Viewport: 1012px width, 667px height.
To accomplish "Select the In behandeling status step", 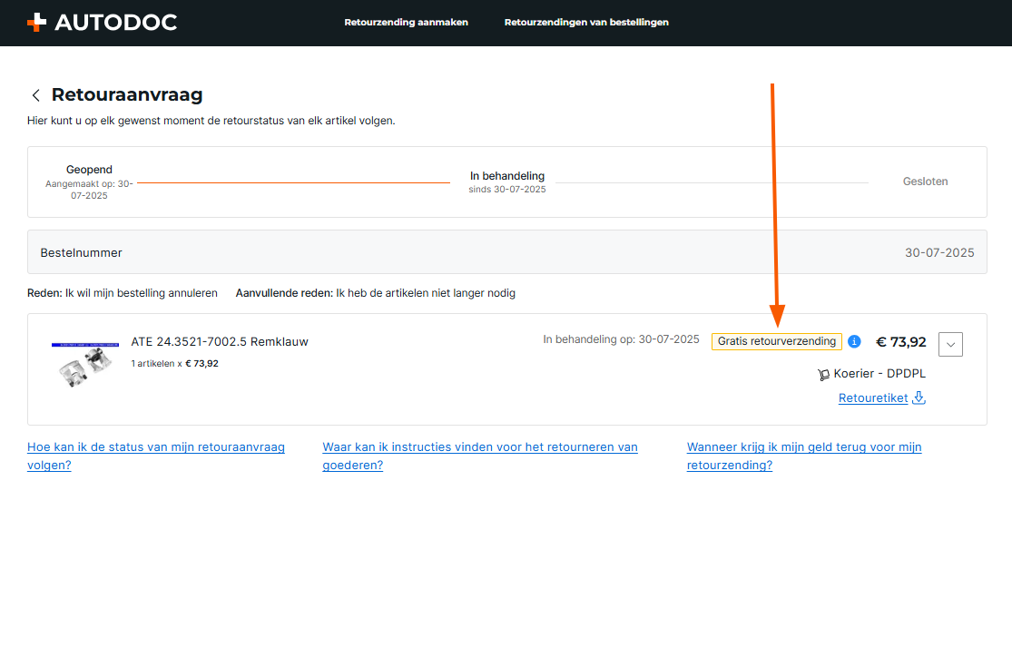I will 506,176.
